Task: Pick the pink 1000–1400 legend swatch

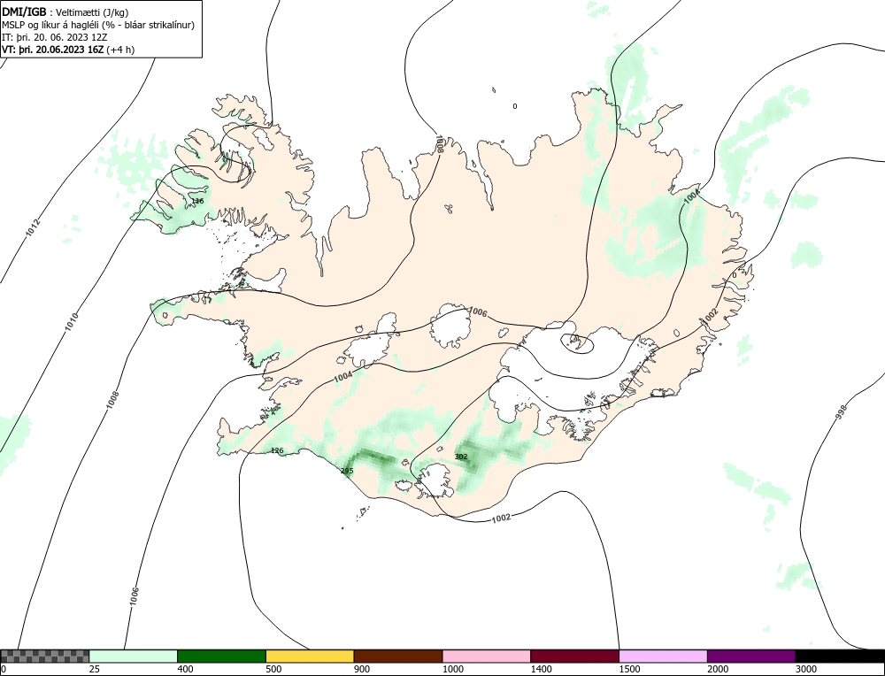Action: pos(487,657)
